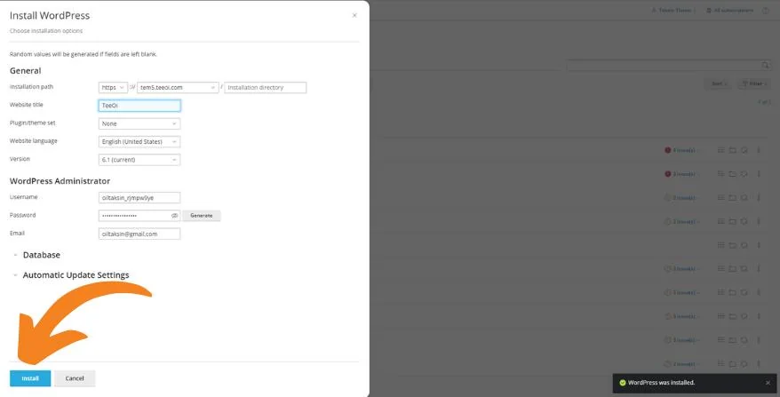Click the search magnifier icon in background page

(766, 66)
